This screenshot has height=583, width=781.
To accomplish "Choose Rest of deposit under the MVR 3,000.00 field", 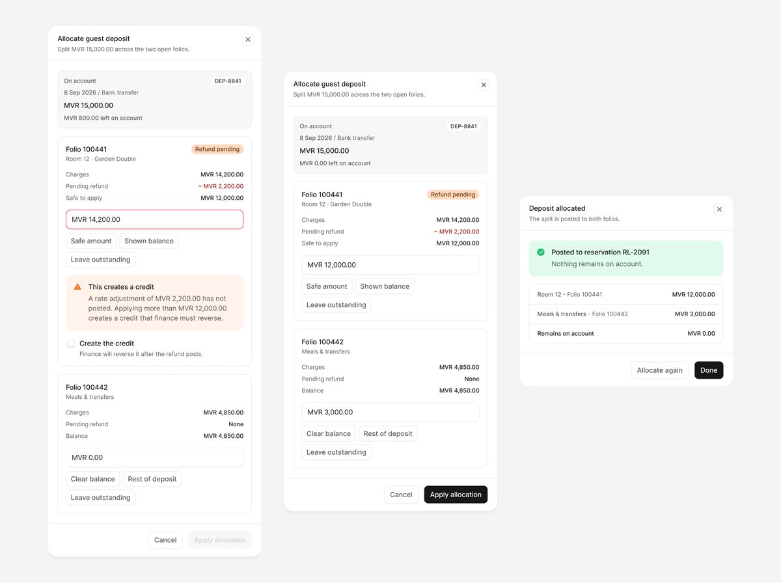I will click(x=388, y=434).
